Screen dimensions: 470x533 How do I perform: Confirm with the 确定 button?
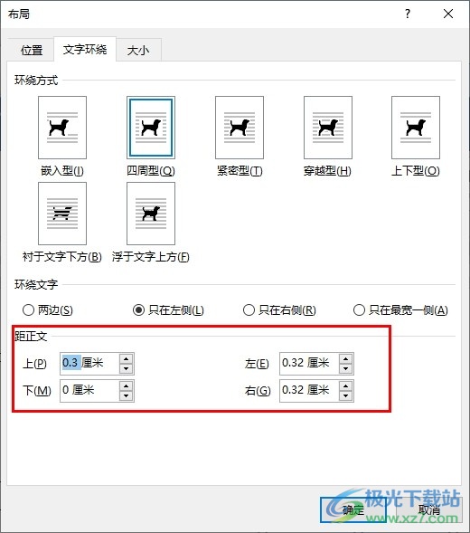tap(353, 509)
